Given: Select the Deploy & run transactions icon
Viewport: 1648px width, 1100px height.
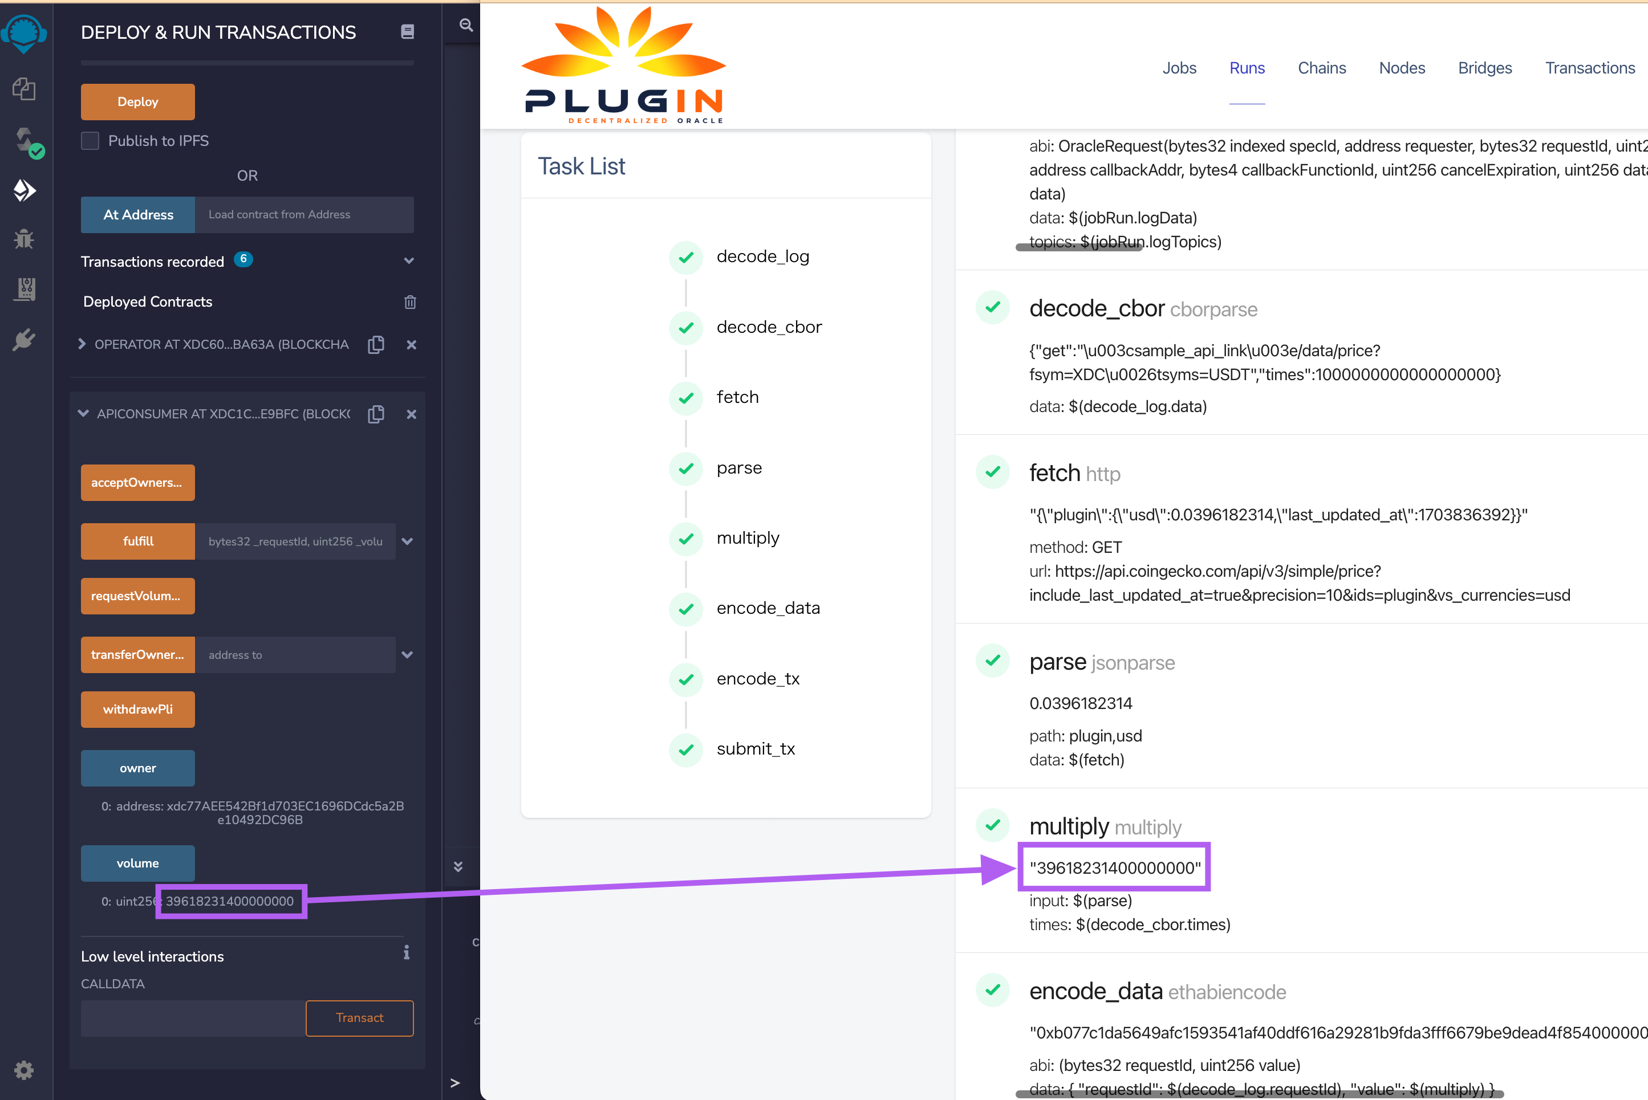Looking at the screenshot, I should click(x=24, y=190).
